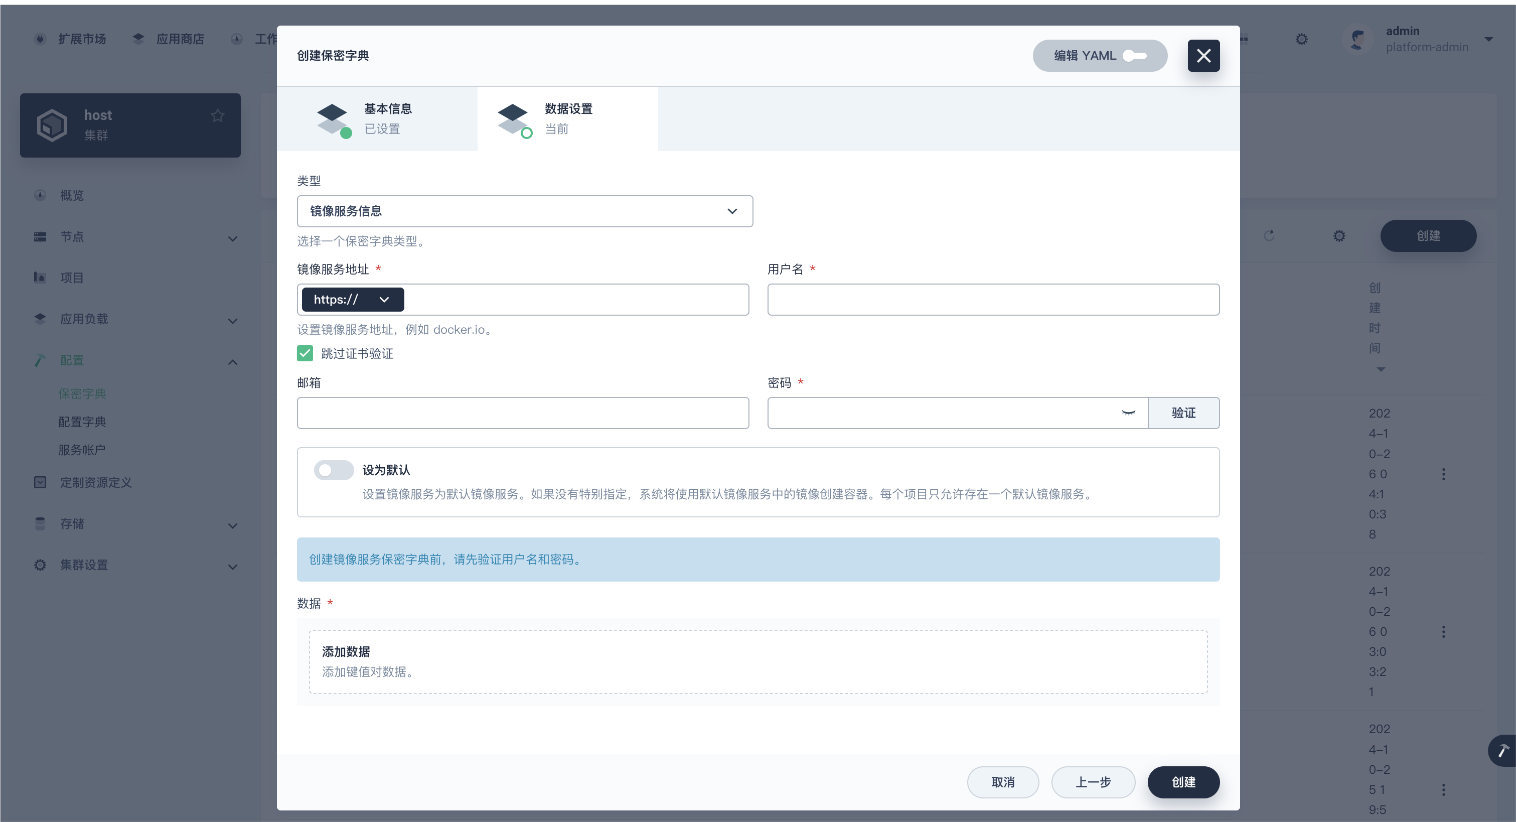Click the dialog's 创建 button

tap(1183, 781)
